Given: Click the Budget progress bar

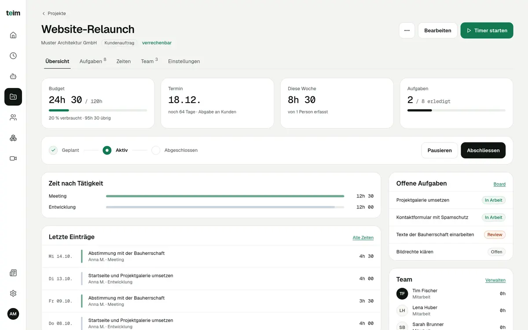Looking at the screenshot, I should [x=98, y=110].
